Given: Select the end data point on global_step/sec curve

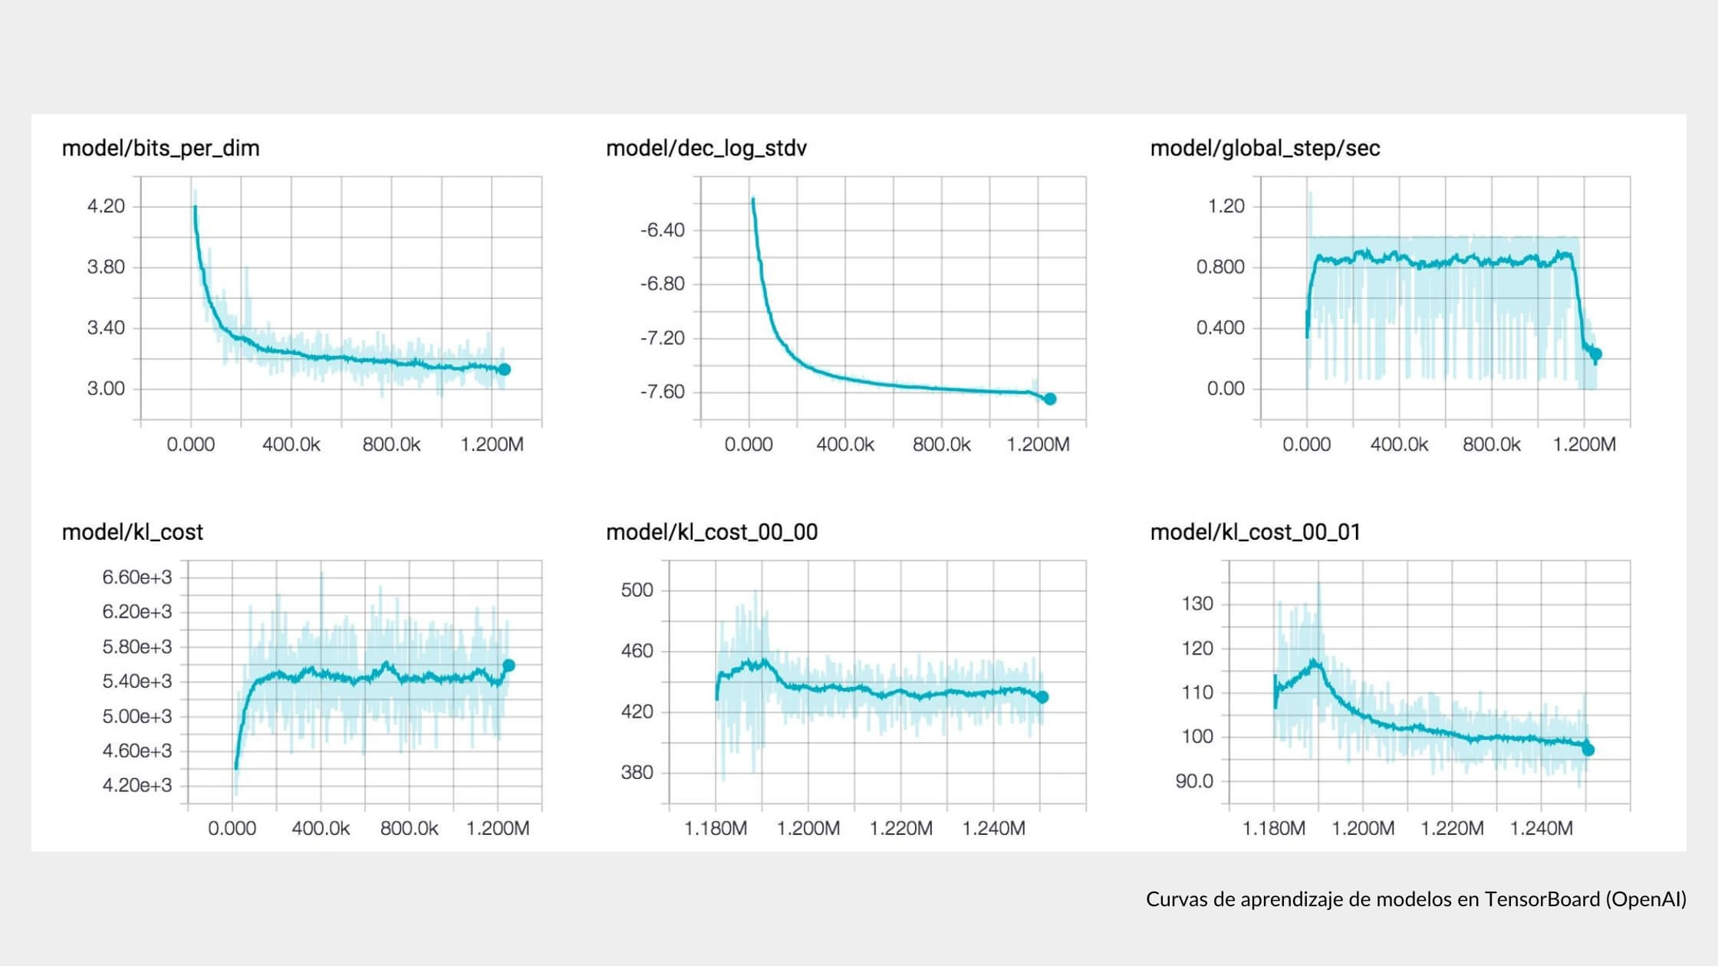Looking at the screenshot, I should coord(1596,354).
